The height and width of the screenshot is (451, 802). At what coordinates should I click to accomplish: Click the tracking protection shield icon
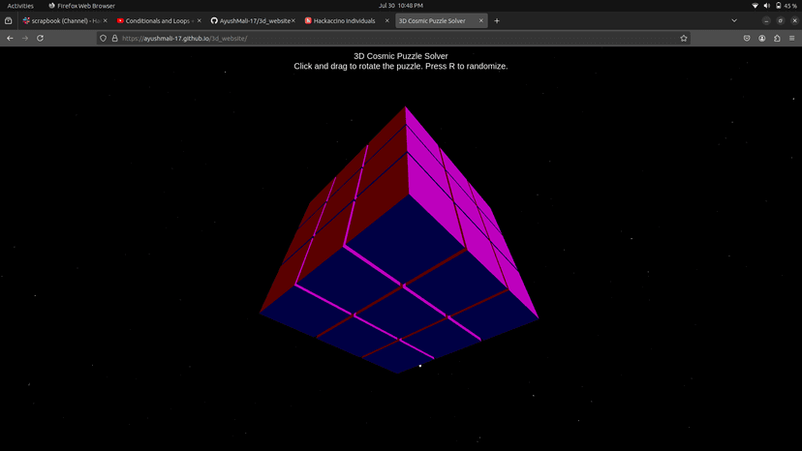[103, 38]
